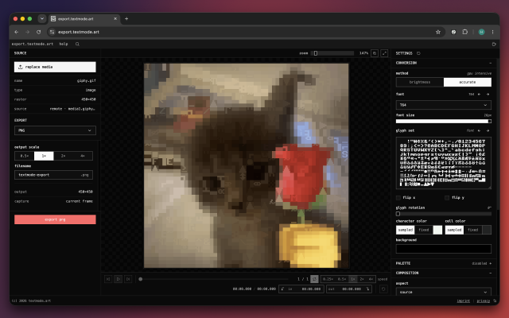Set playback speed to 0.25x
Image resolution: width=509 pixels, height=318 pixels.
328,279
